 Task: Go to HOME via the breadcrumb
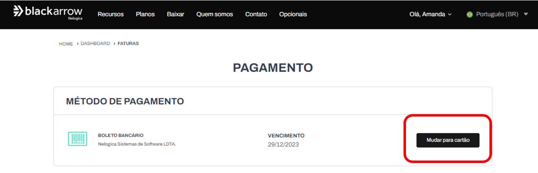pos(66,44)
